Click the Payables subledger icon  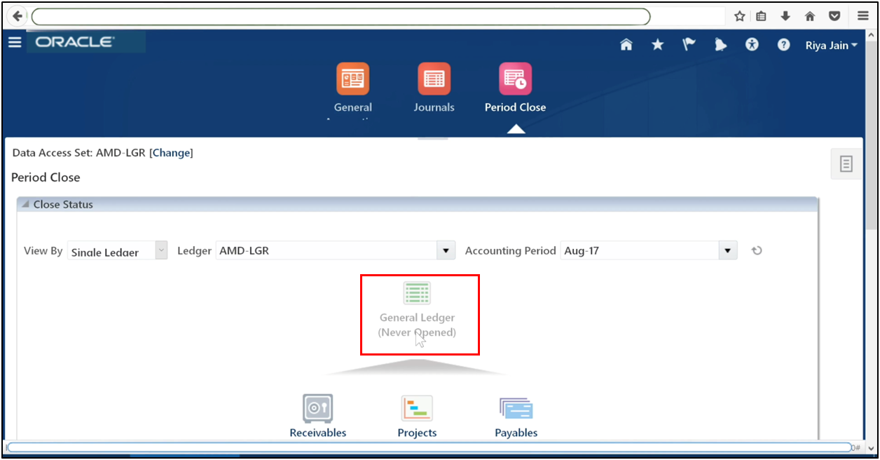coord(516,408)
